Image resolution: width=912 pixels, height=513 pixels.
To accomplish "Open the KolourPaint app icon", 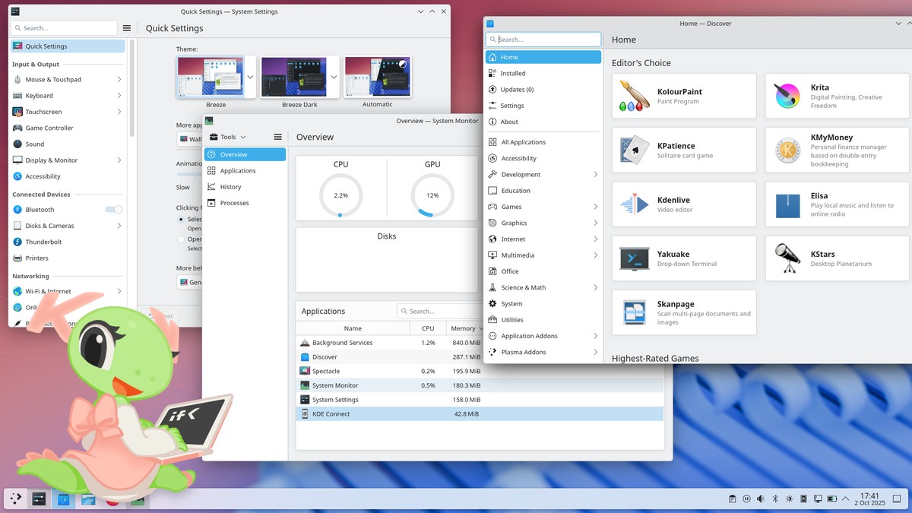I will 635,96.
